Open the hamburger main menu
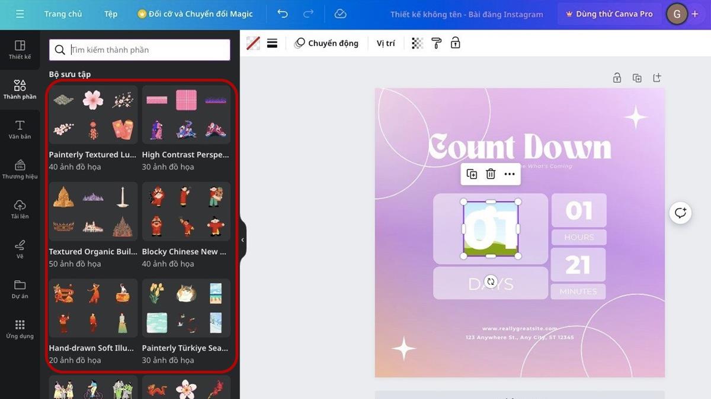The width and height of the screenshot is (711, 399). pyautogui.click(x=20, y=14)
